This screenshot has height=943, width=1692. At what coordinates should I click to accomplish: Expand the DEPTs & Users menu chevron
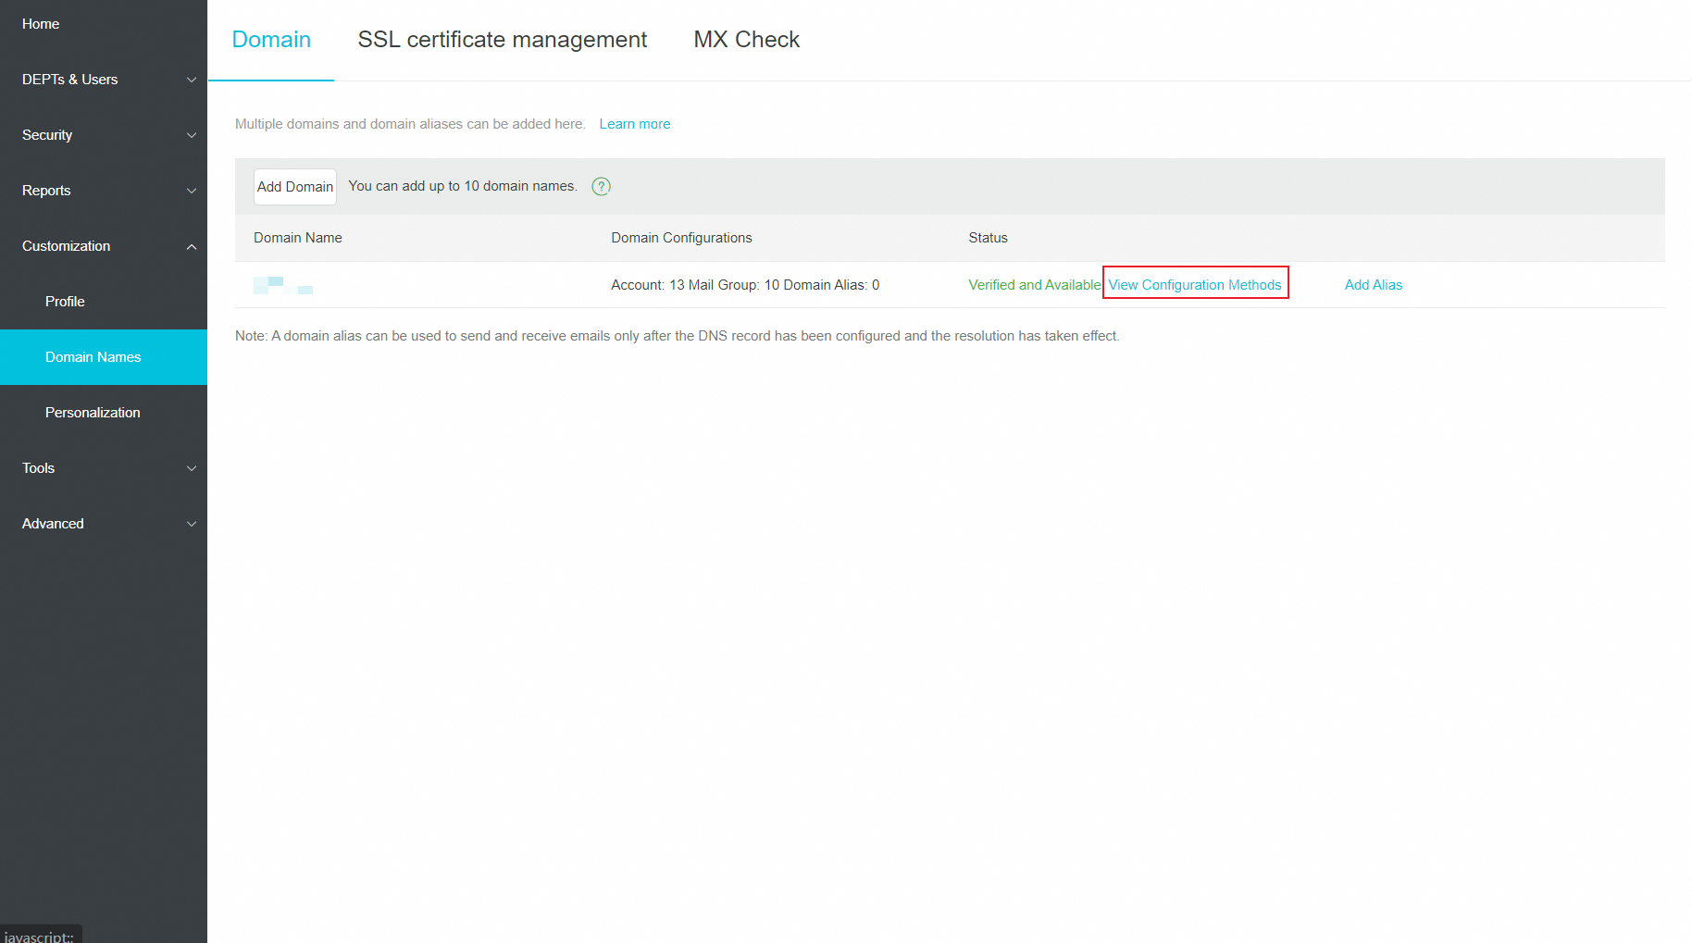pos(192,80)
